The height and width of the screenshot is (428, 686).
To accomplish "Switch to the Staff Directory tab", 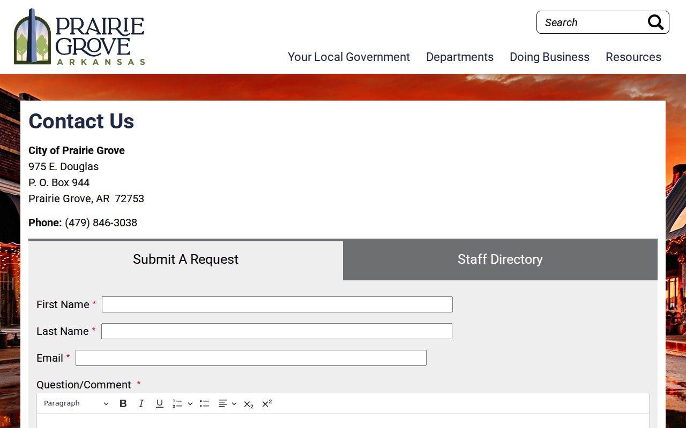I will (x=500, y=259).
